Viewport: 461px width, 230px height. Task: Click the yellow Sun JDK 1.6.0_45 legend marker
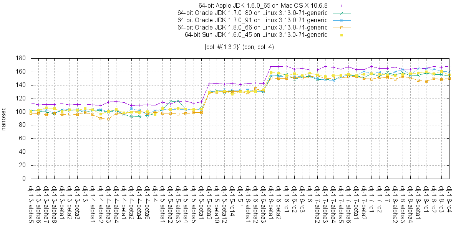pos(341,34)
